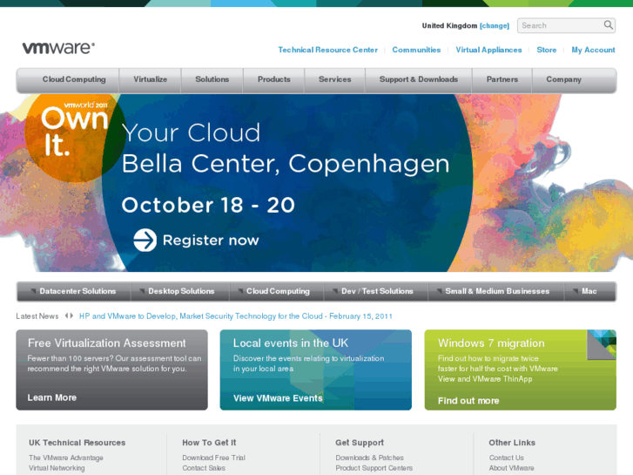Screen dimensions: 633x475
Task: Open HP and VMware latest news headline
Action: (x=235, y=316)
